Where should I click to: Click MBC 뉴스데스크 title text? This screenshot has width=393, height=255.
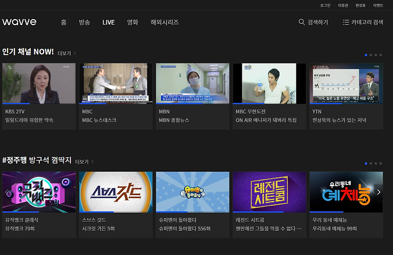click(99, 120)
